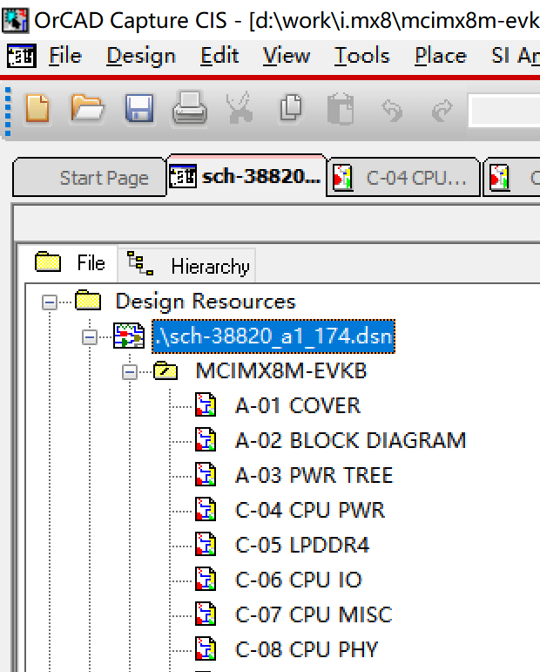Image resolution: width=540 pixels, height=672 pixels.
Task: Collapse the Design Resources tree node
Action: pos(50,302)
